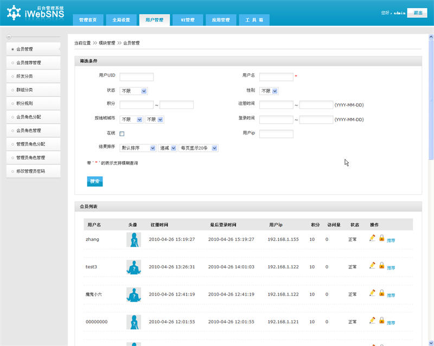434x346 pixels.
Task: Open 群组分类 in the sidebar
Action: pos(33,89)
